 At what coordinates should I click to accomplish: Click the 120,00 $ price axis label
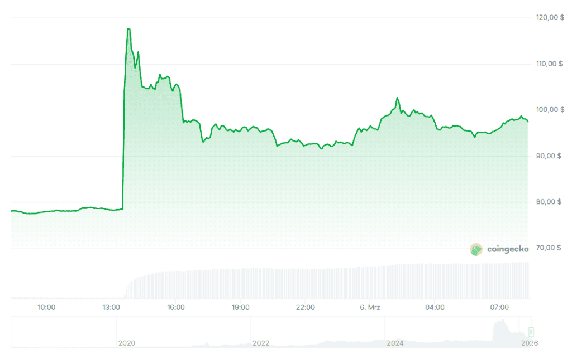[549, 17]
